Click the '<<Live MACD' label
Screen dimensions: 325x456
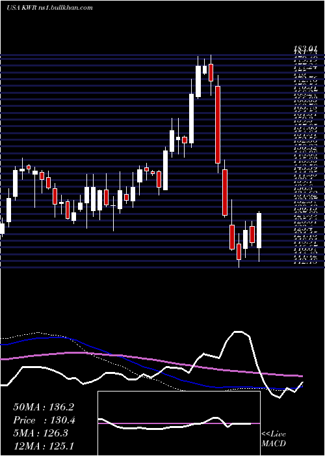pos(274,439)
